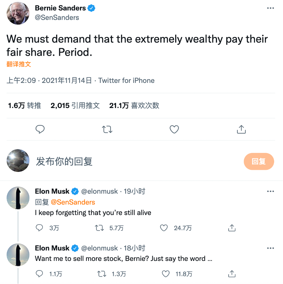
Task: View the 1.6万 转推 retweets list
Action: click(x=24, y=106)
